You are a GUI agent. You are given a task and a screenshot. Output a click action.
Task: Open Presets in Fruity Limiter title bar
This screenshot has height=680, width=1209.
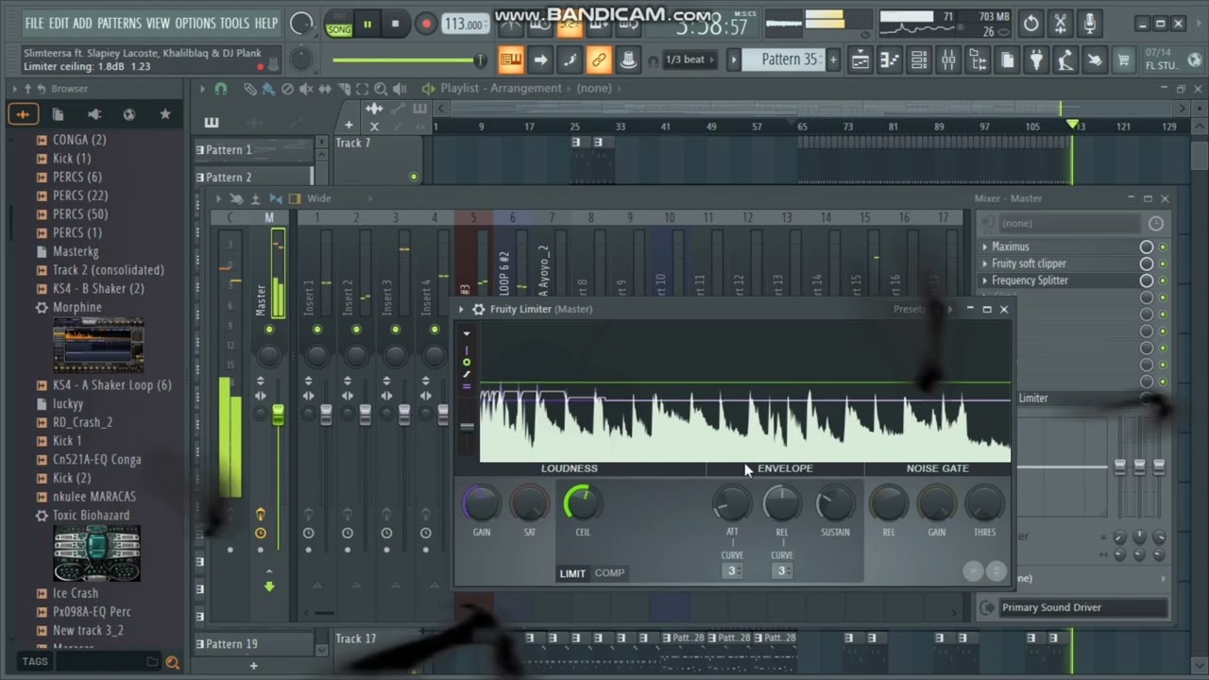point(910,309)
